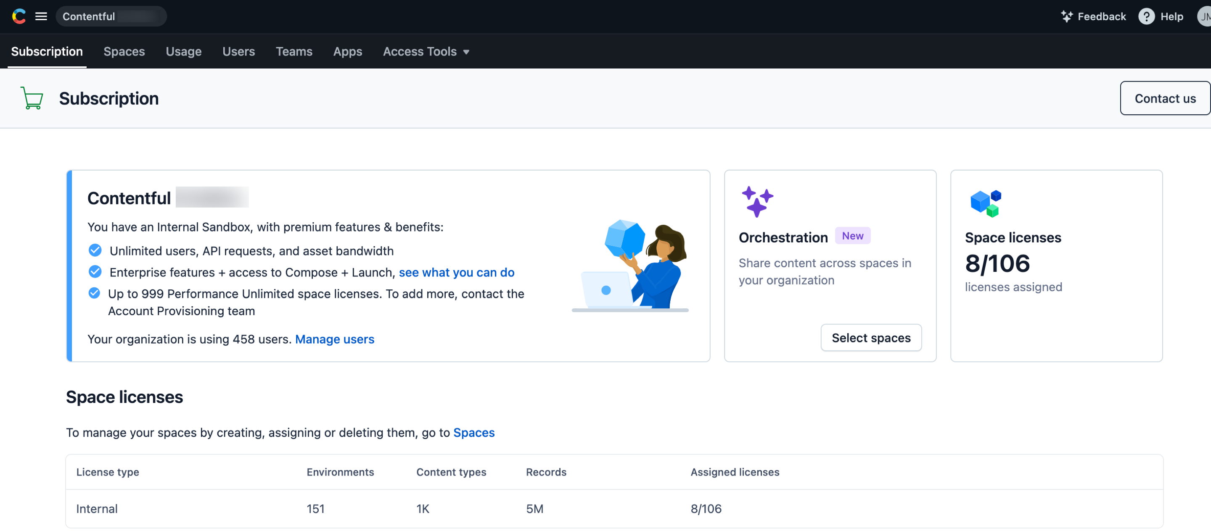The image size is (1211, 531).
Task: Click the checkmark beside Up to 999 Performance
Action: pyautogui.click(x=95, y=293)
